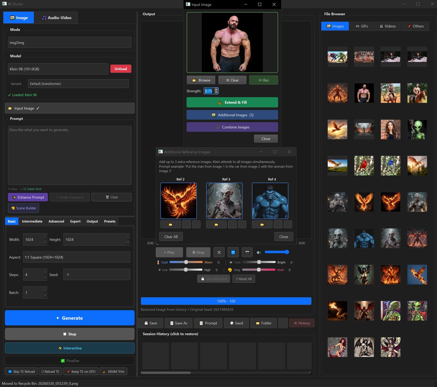This screenshot has width=437, height=387.
Task: Unload the current model
Action: click(121, 69)
